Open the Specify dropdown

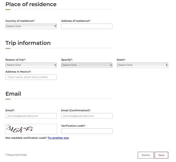coord(87,65)
